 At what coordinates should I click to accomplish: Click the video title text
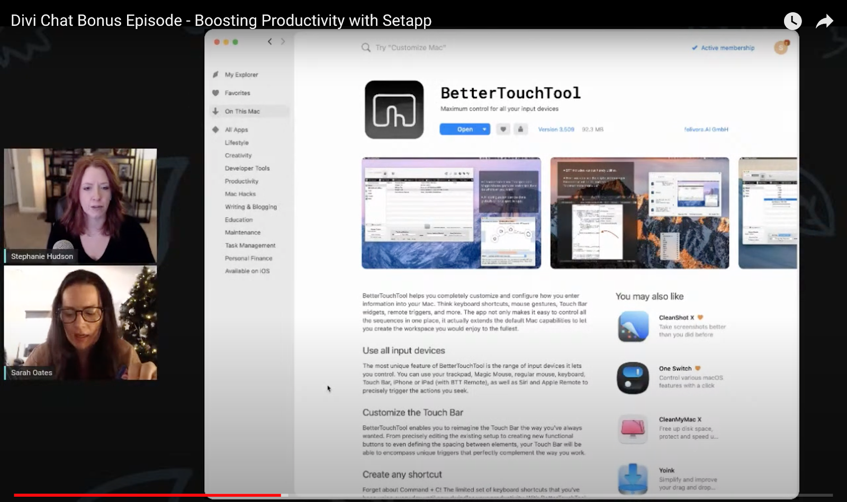click(221, 21)
